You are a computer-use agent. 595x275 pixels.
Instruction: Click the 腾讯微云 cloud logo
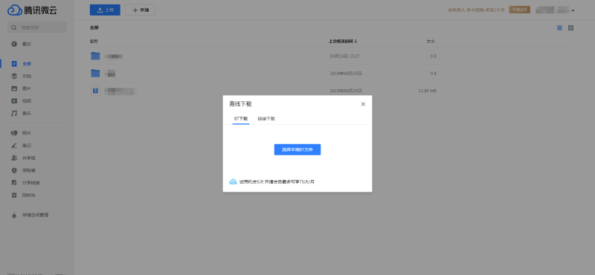click(x=32, y=10)
